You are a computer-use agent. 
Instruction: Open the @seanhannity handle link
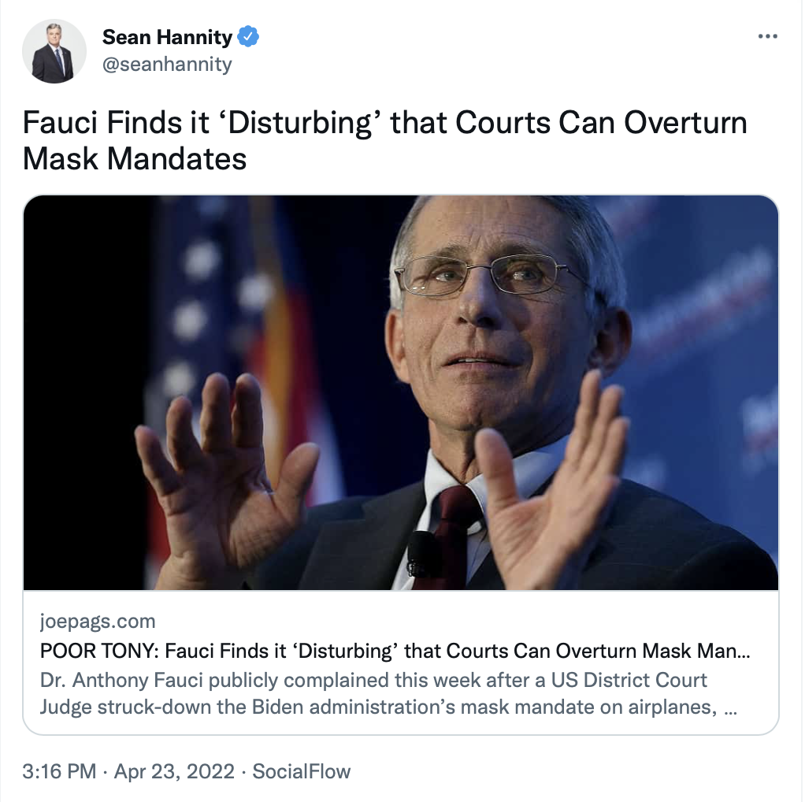pyautogui.click(x=167, y=64)
